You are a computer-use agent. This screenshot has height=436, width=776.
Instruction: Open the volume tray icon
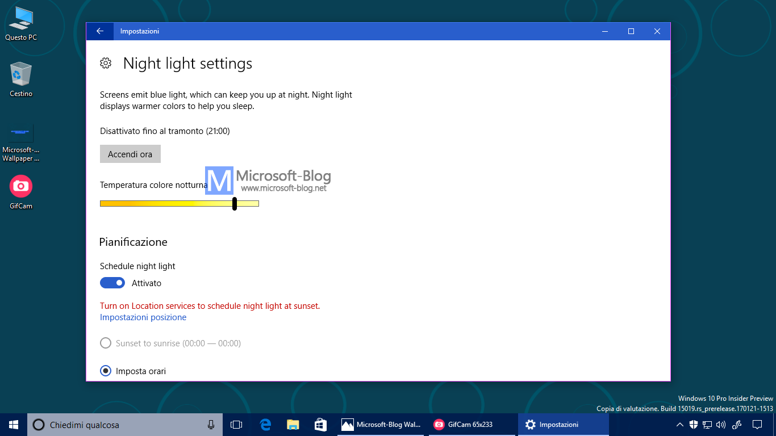[x=721, y=425]
